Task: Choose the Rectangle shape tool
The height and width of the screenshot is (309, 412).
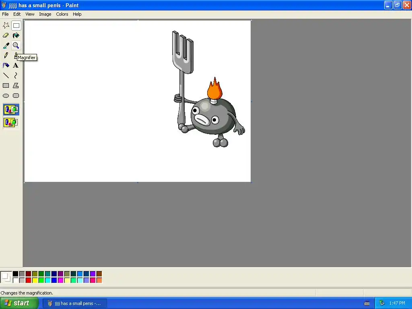Action: (x=6, y=85)
